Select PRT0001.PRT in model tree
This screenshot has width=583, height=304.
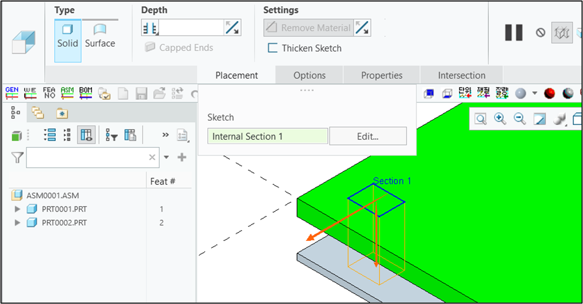(64, 209)
